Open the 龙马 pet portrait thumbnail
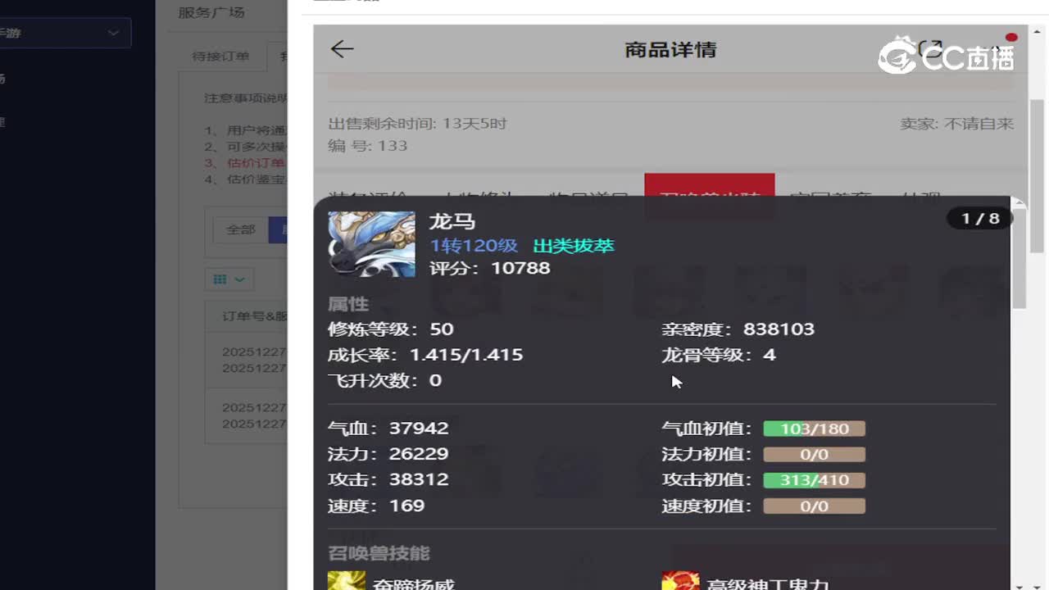1049x590 pixels. point(371,243)
